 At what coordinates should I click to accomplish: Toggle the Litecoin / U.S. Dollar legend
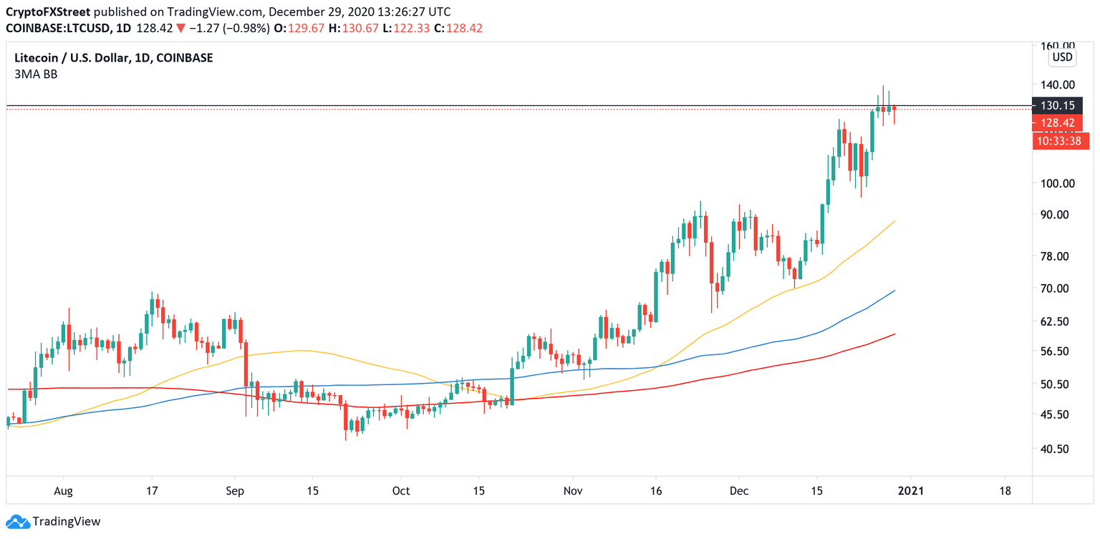point(74,58)
